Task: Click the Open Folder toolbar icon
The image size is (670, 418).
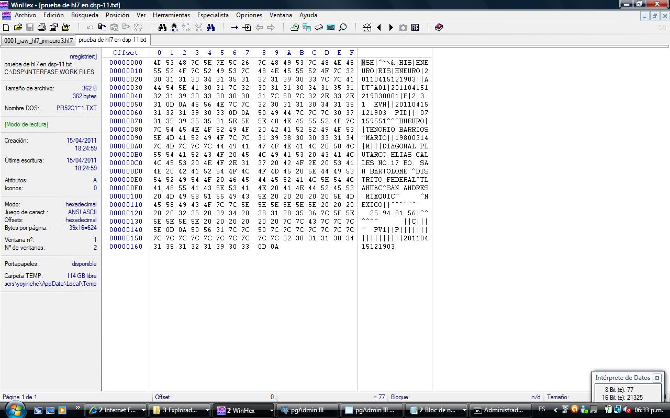Action: coord(66,27)
